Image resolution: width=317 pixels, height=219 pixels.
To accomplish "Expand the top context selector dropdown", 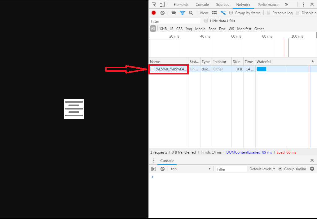I will click(191, 169).
